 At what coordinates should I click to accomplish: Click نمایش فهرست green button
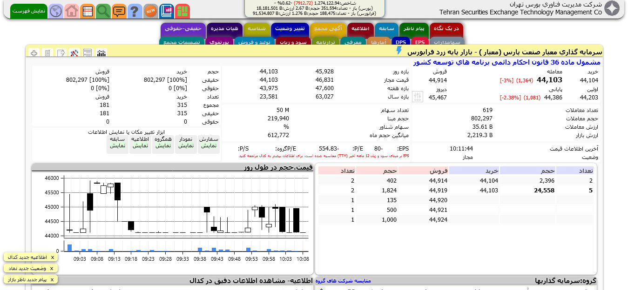(29, 11)
